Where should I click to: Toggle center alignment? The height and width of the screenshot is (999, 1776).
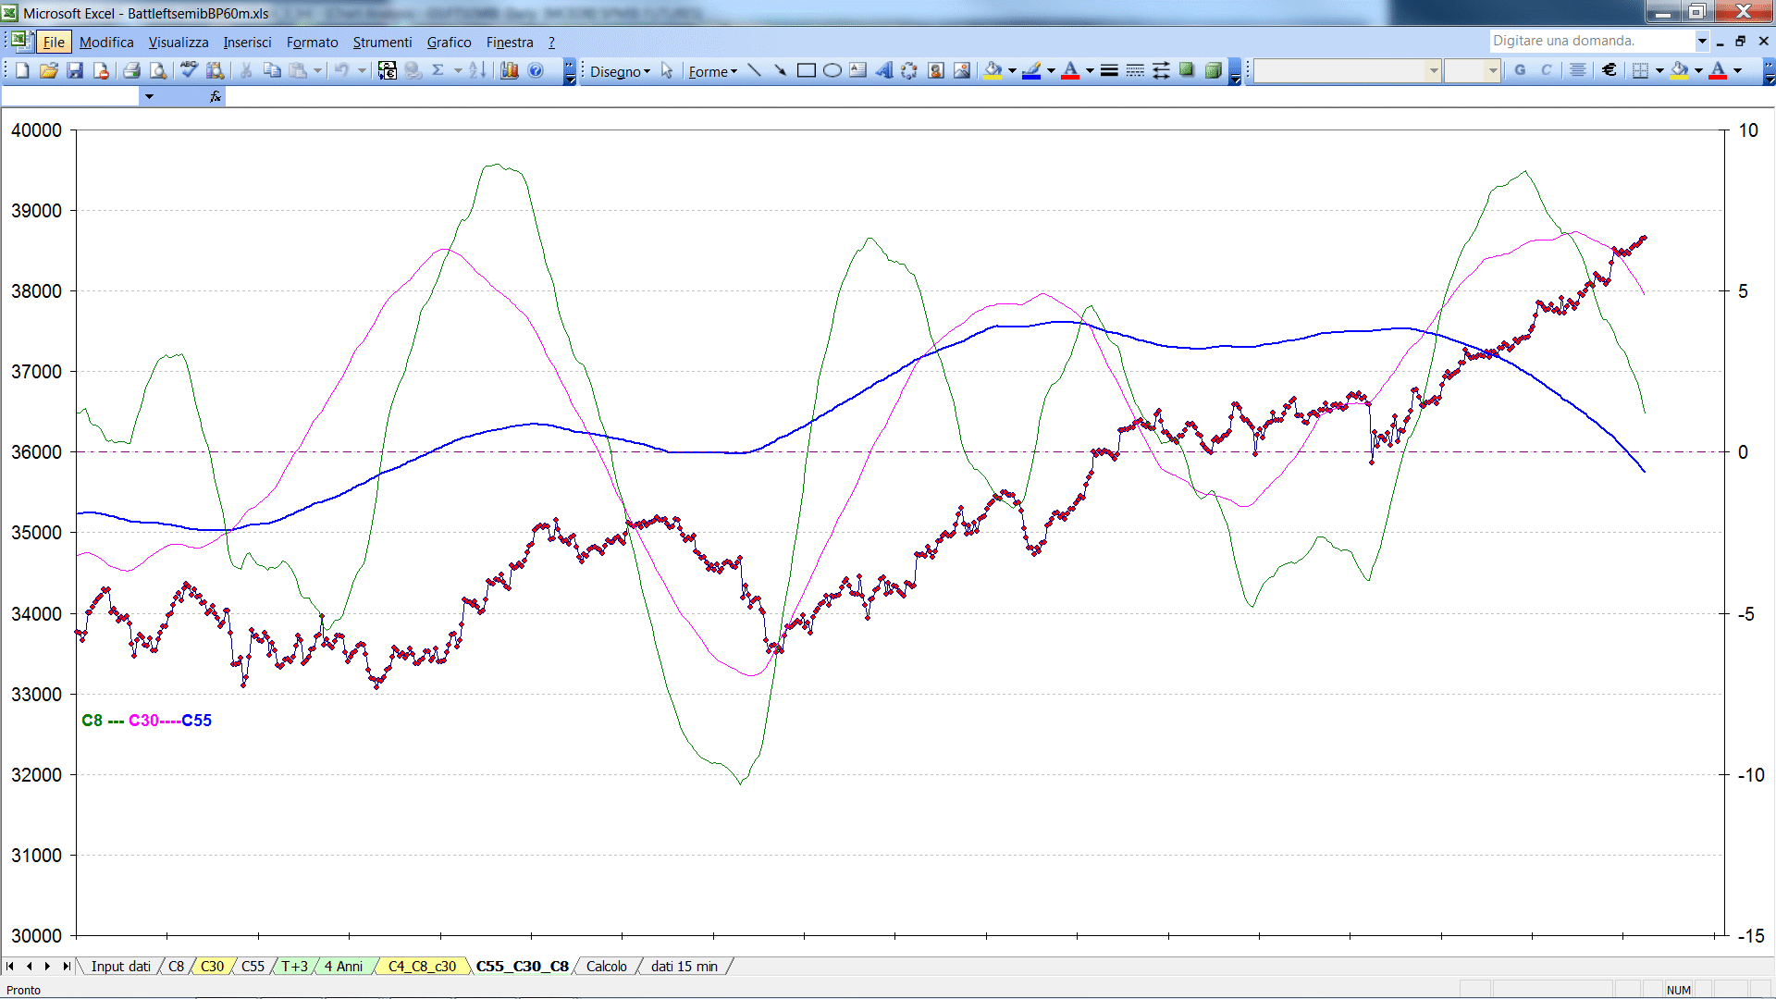pyautogui.click(x=1578, y=70)
